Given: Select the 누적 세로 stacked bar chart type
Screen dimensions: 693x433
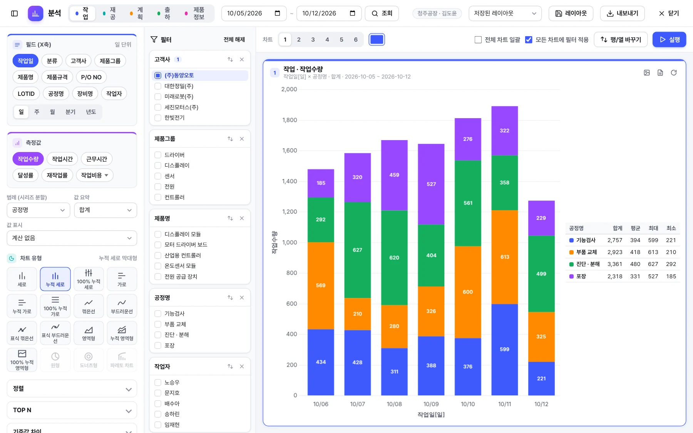Looking at the screenshot, I should click(x=55, y=279).
